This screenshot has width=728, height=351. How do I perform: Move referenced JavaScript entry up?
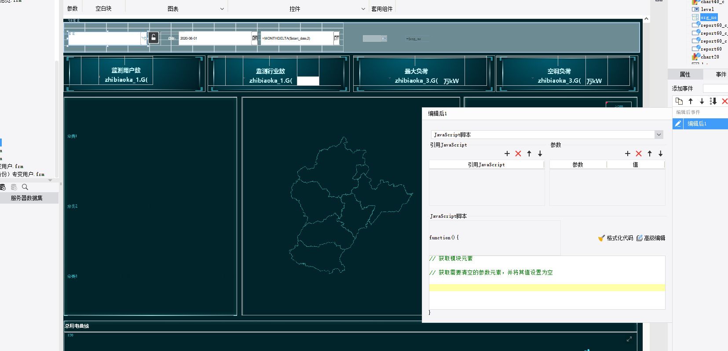(529, 154)
